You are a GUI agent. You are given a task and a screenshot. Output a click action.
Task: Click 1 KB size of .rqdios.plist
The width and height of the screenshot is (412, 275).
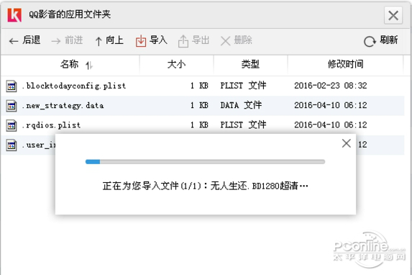(x=199, y=125)
